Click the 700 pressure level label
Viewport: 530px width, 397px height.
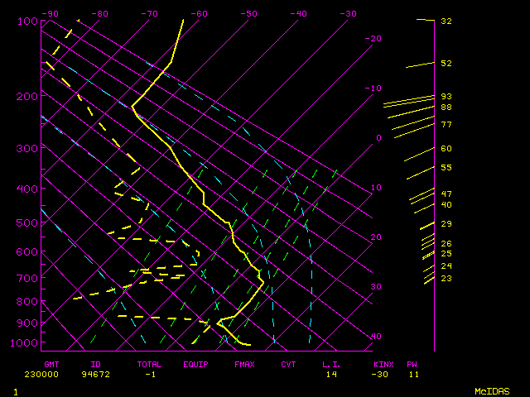[27, 278]
